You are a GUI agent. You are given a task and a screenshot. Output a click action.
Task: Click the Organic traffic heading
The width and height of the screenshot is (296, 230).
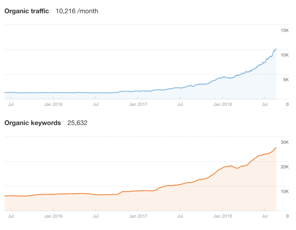coord(27,11)
